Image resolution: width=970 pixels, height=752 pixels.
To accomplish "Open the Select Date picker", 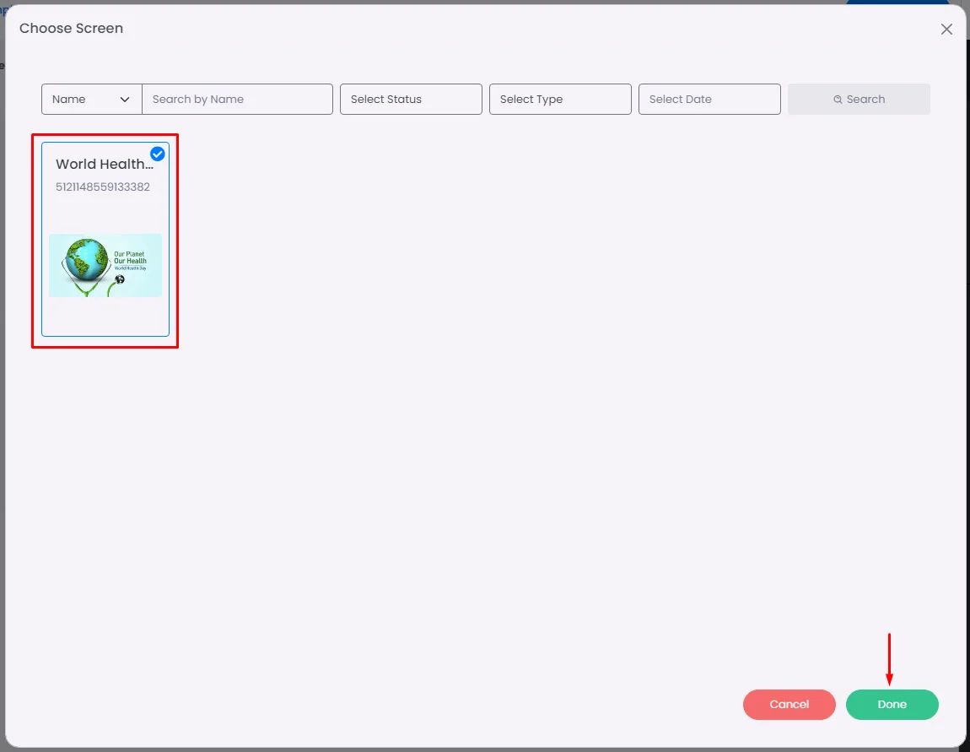I will coord(709,99).
